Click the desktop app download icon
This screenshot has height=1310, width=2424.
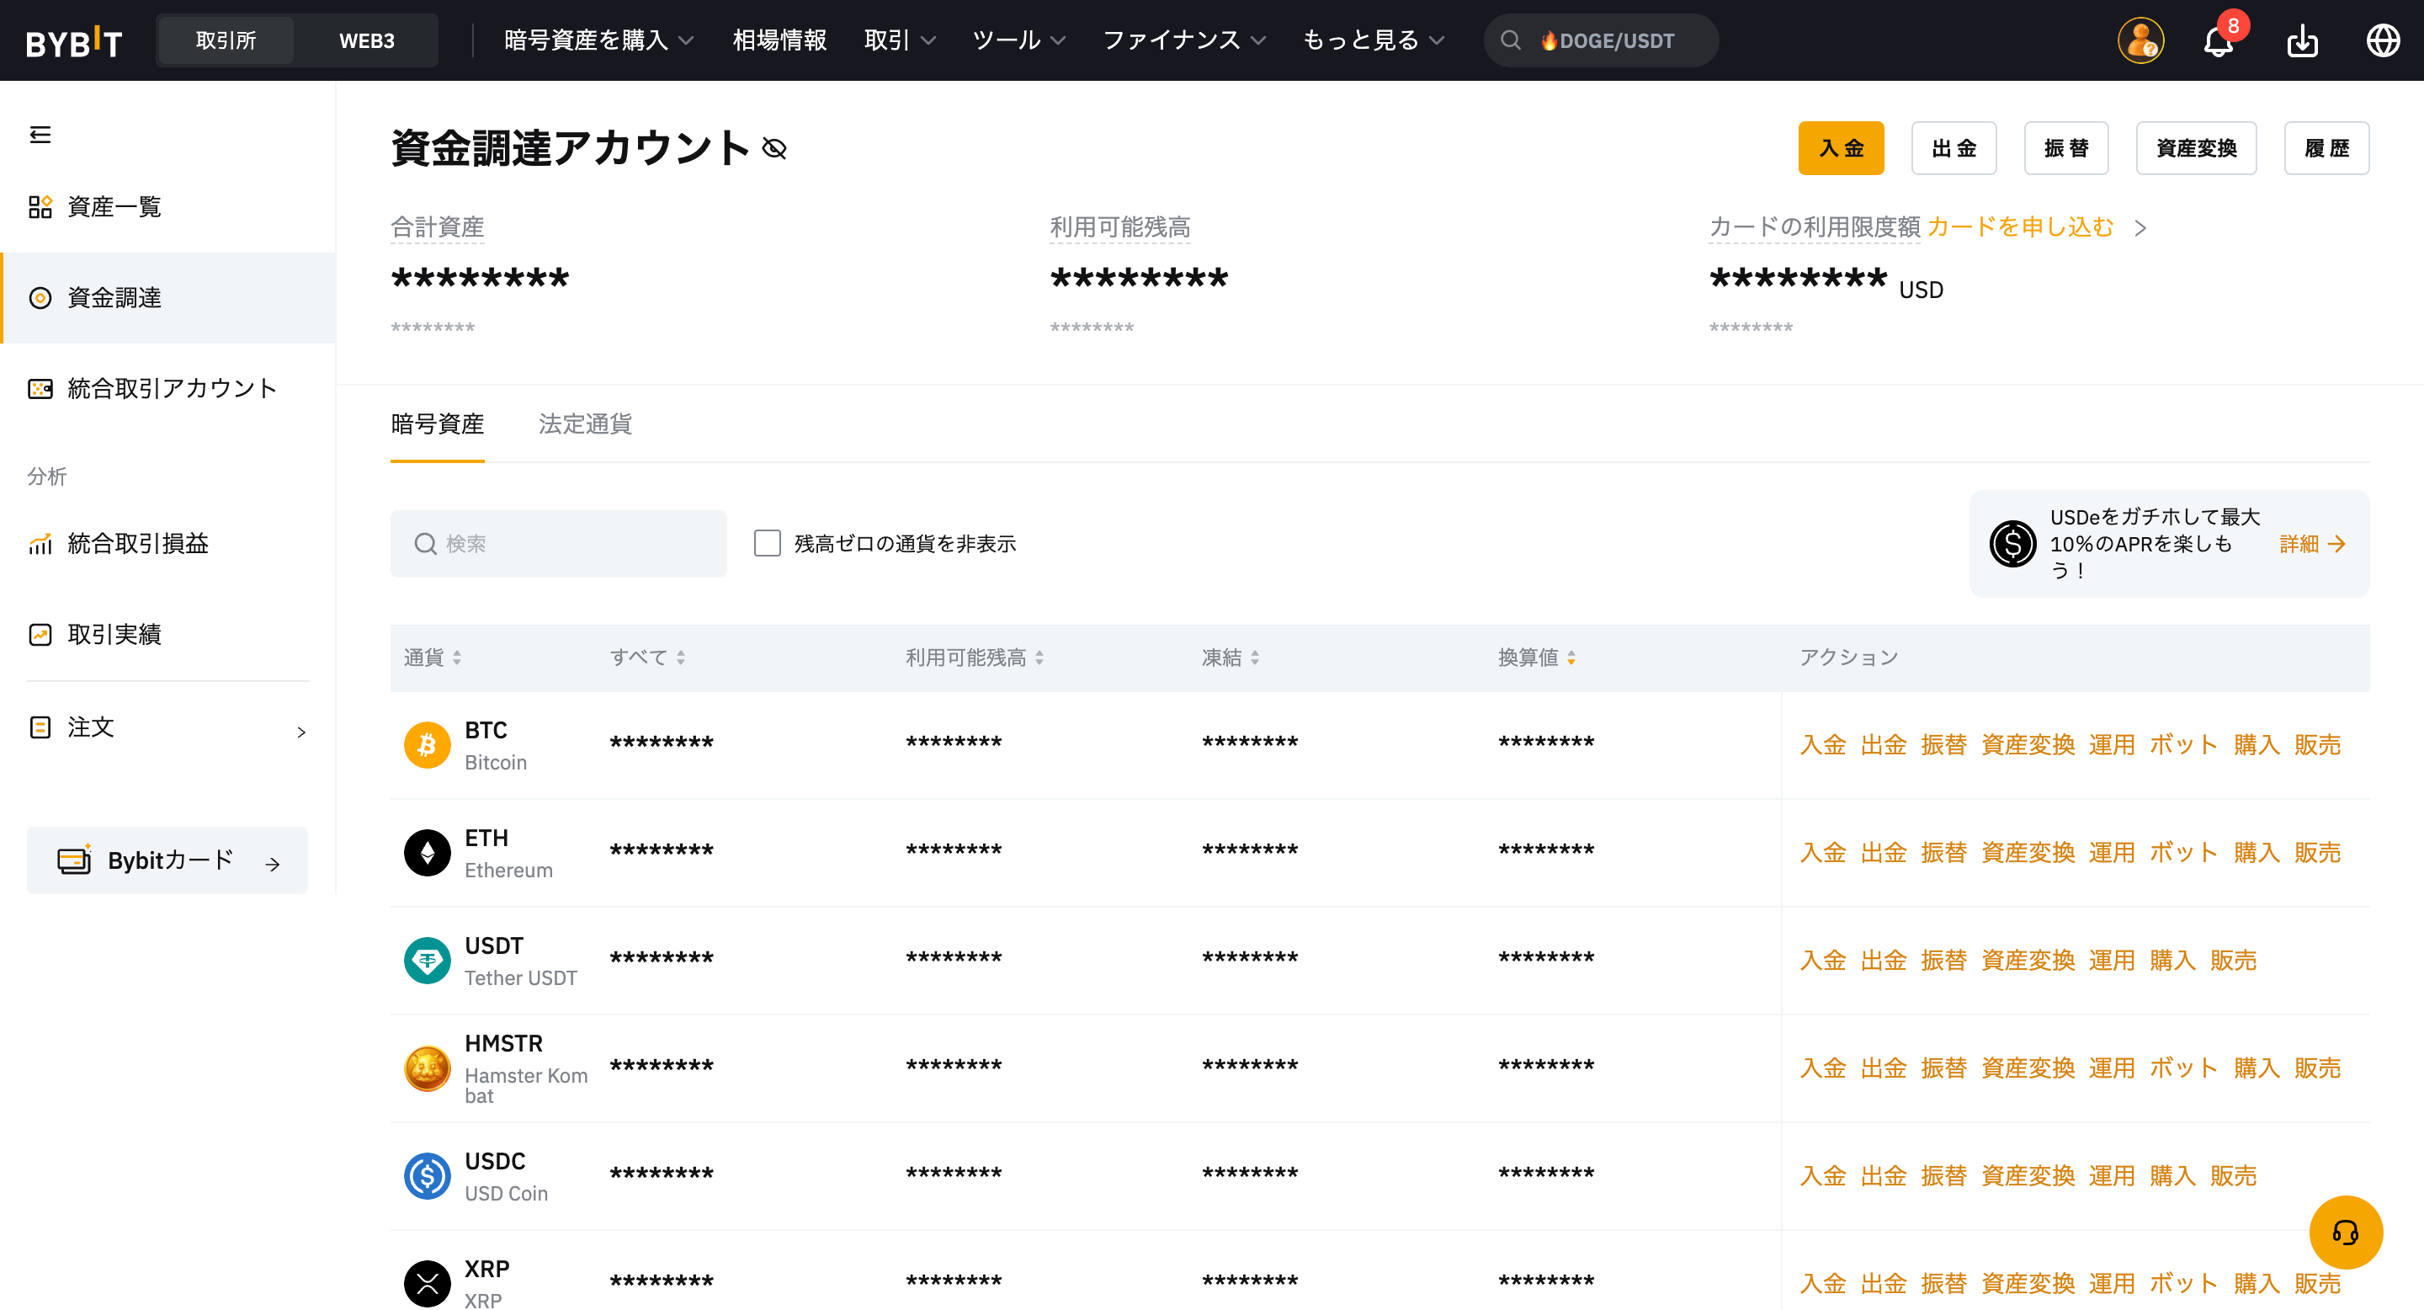[x=2303, y=40]
